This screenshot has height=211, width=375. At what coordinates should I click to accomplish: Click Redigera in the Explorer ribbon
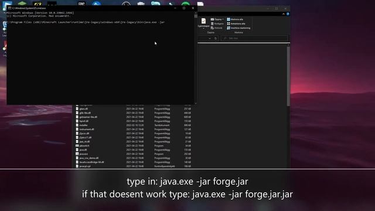217,23
